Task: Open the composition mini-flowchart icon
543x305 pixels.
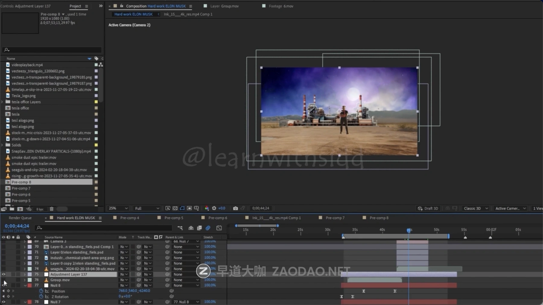Action: click(x=180, y=228)
